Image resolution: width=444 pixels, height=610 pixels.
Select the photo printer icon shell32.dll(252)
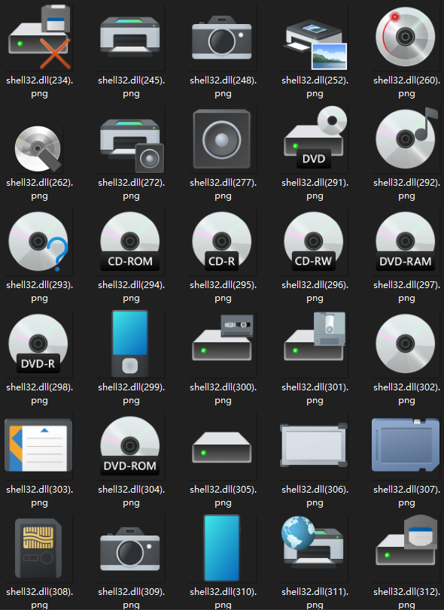point(315,44)
